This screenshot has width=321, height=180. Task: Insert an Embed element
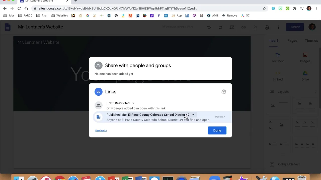click(278, 76)
